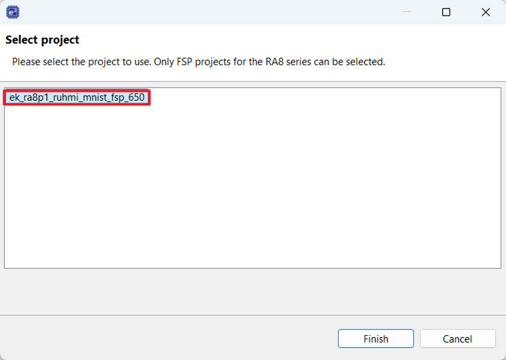Screen dimensions: 506x360
Task: Highlight the project ending in fsp_650
Action: 77,97
